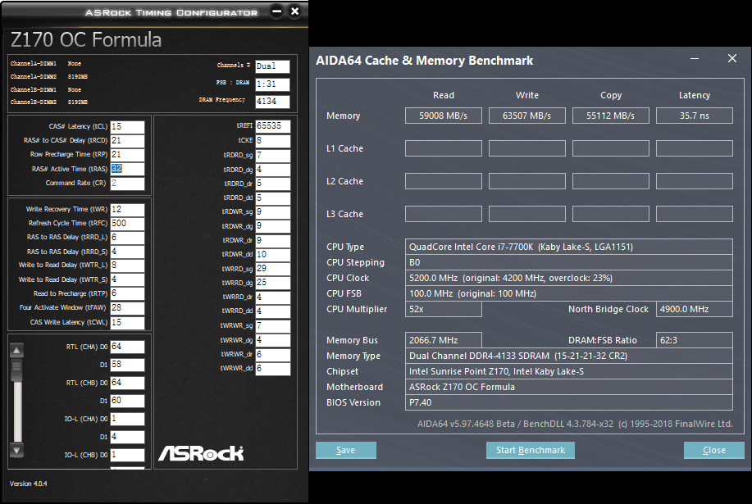Select the tRDRD_dg field
This screenshot has width=752, height=504.
coord(272,169)
